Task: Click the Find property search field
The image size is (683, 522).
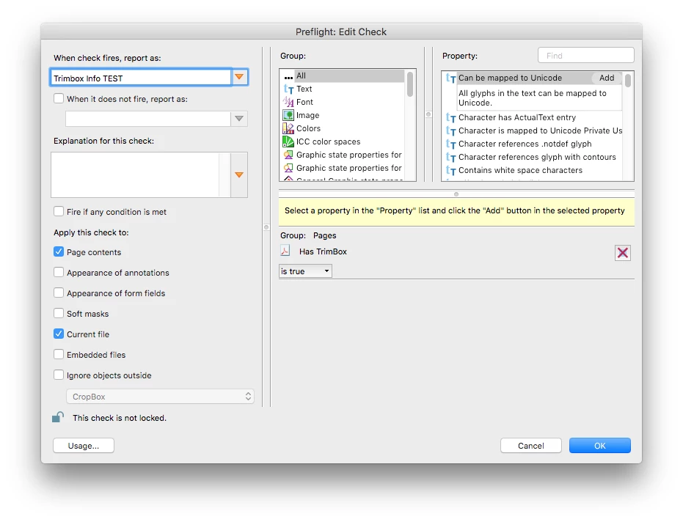Action: [586, 55]
